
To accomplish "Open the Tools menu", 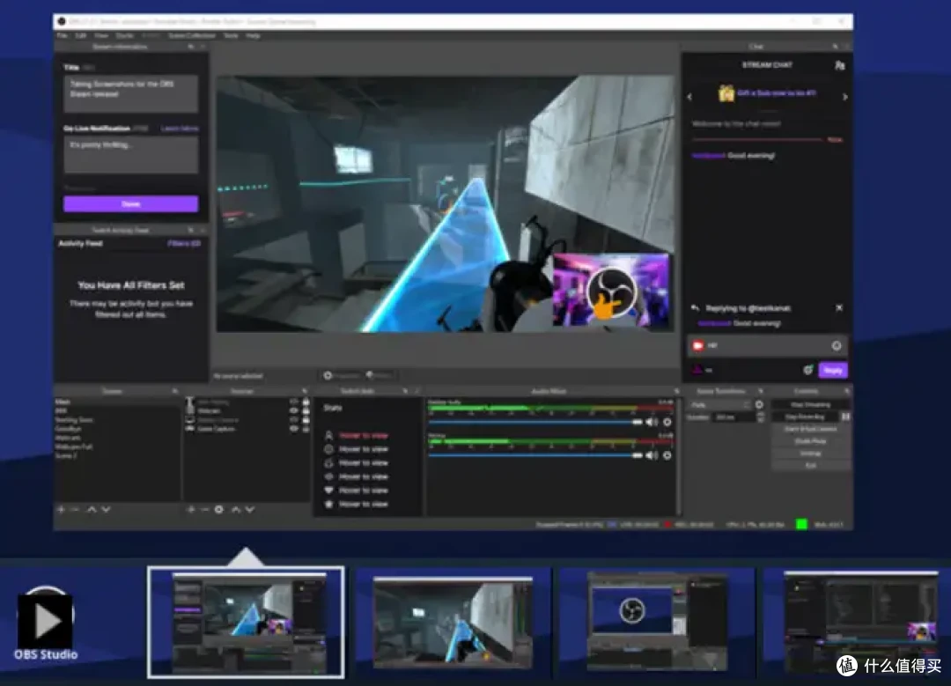I will click(x=231, y=36).
